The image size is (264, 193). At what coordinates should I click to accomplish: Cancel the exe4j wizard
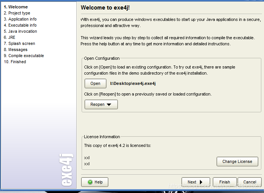(x=250, y=182)
